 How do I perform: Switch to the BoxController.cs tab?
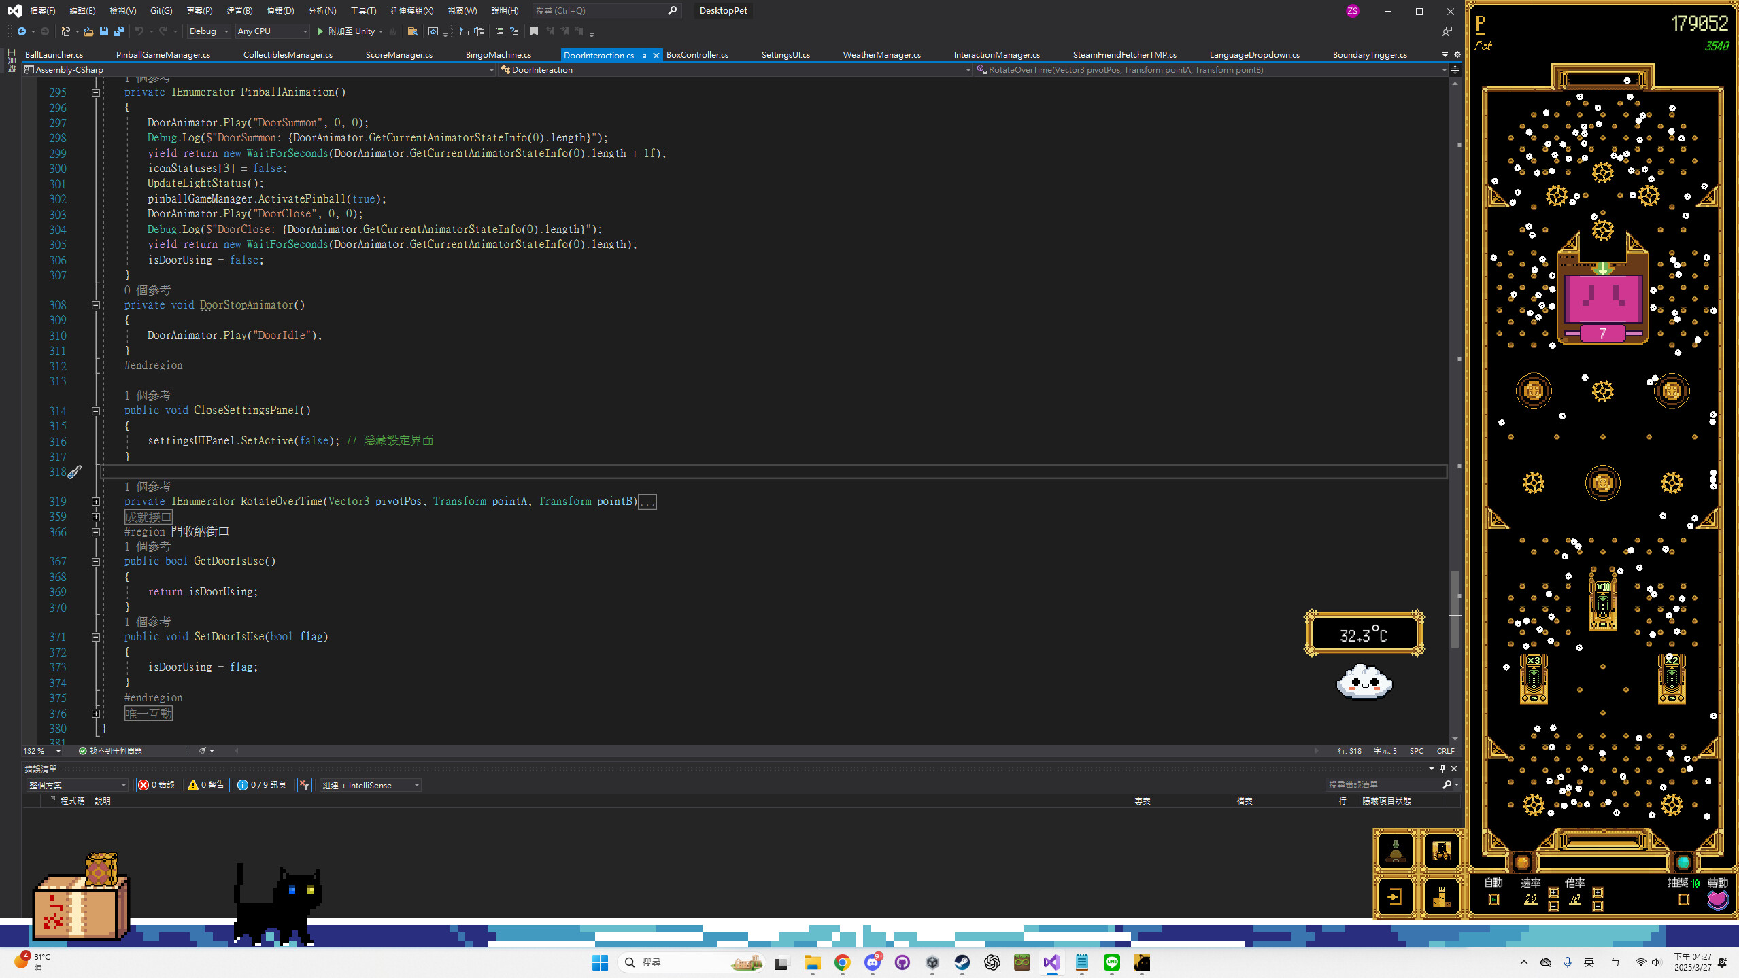point(696,54)
